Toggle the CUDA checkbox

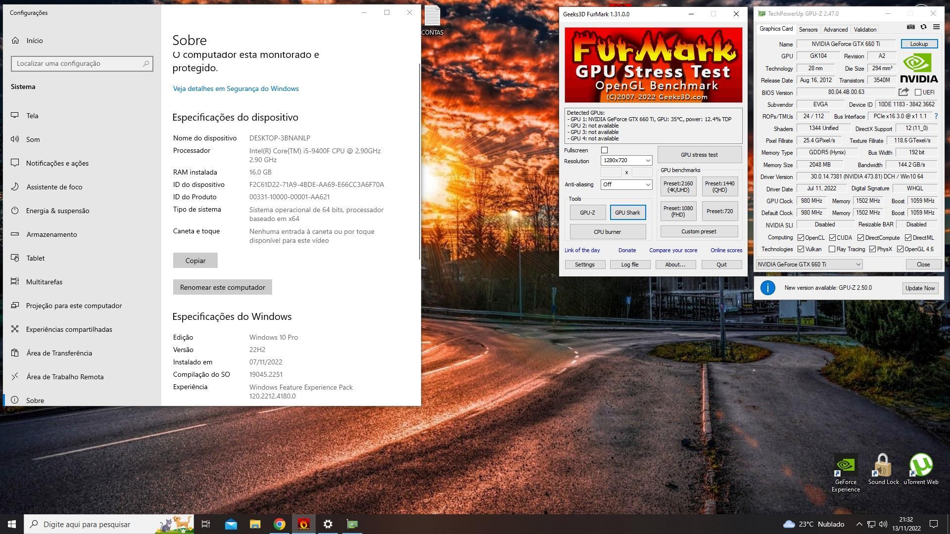pyautogui.click(x=832, y=238)
